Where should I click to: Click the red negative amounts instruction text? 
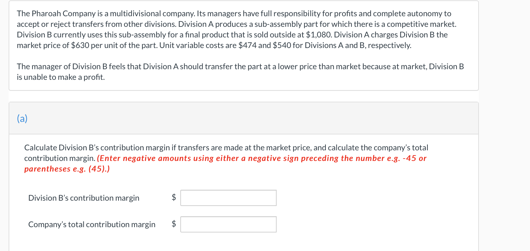point(226,164)
